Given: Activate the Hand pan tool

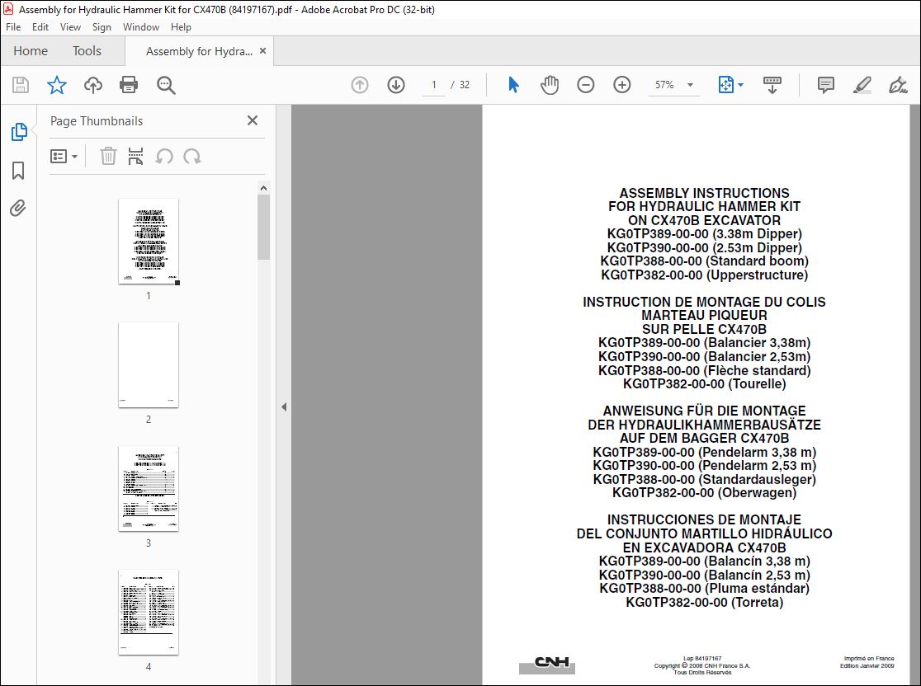Looking at the screenshot, I should click(549, 85).
